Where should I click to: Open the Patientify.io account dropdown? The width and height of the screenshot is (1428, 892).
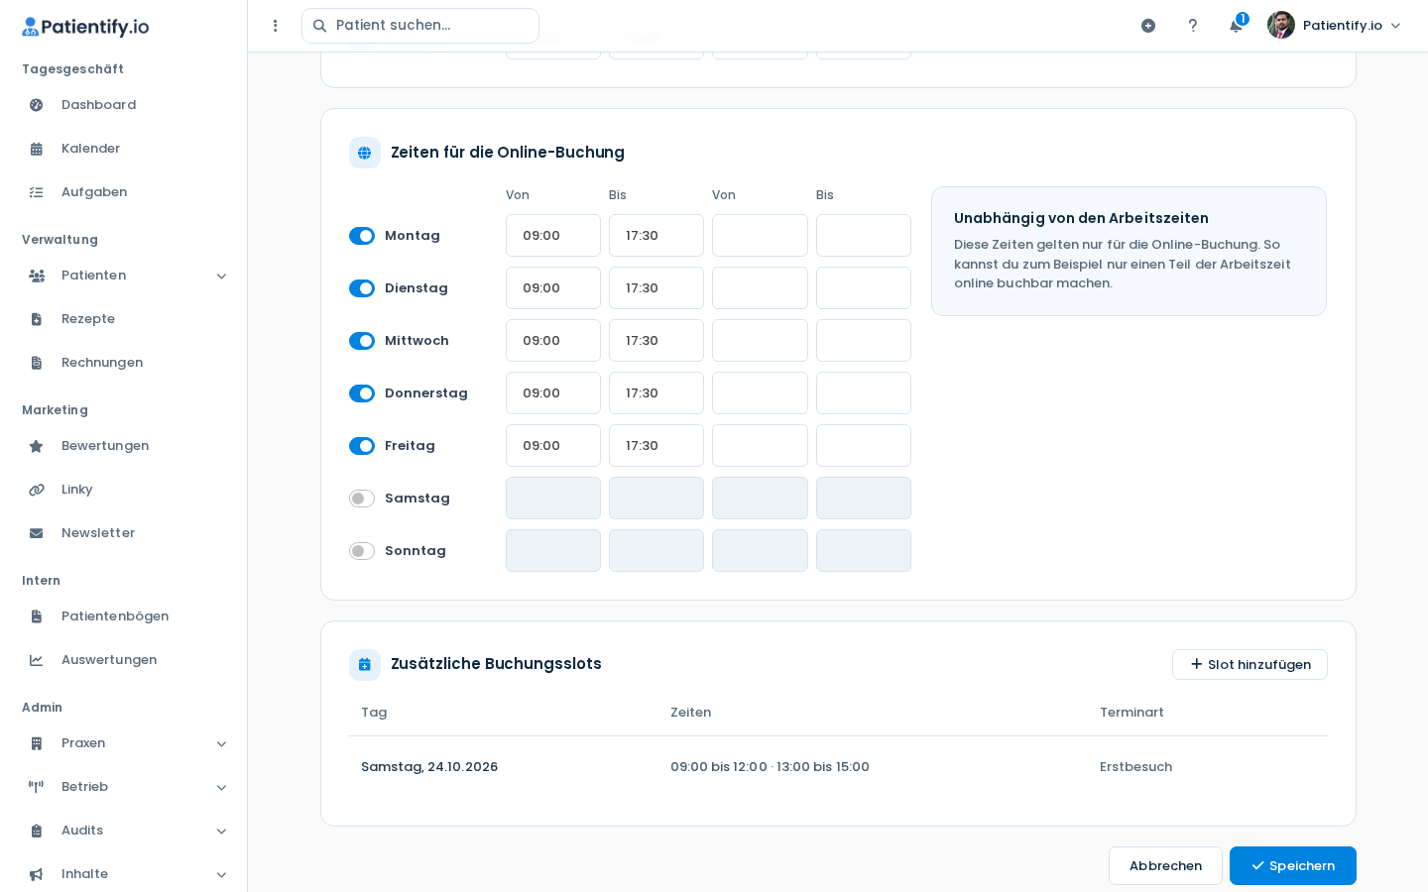pos(1335,26)
